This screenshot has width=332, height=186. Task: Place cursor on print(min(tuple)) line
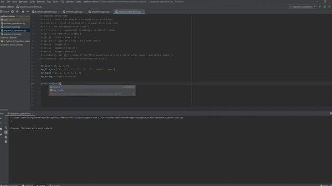pyautogui.click(x=52, y=84)
